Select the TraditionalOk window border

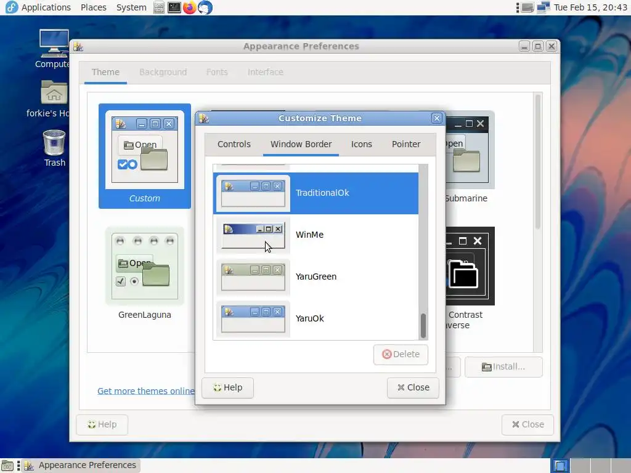316,193
